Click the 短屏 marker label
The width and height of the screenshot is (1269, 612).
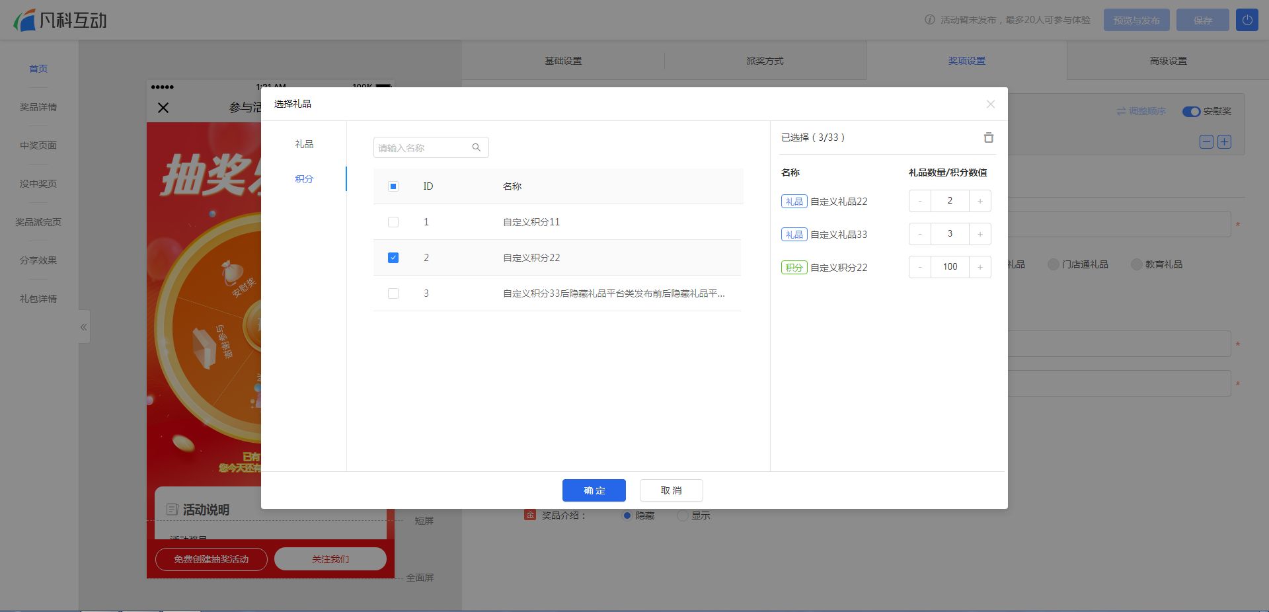pos(424,521)
